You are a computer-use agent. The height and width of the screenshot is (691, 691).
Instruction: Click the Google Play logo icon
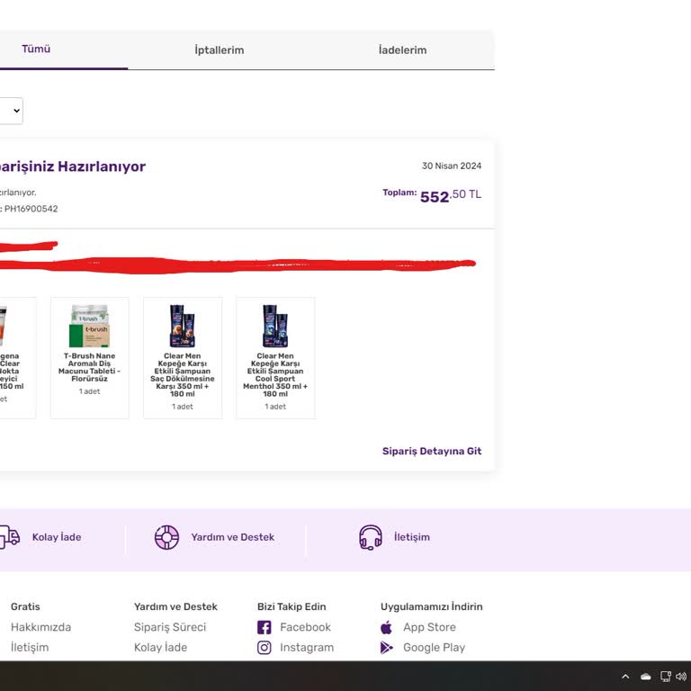[387, 648]
